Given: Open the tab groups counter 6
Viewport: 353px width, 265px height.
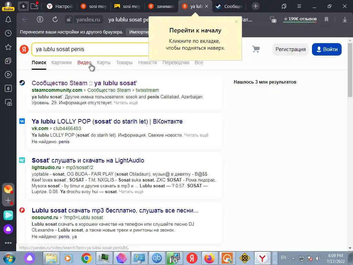Looking at the screenshot, I should [23, 6].
